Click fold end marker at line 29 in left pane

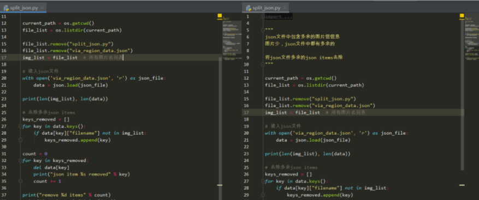pos(20,140)
